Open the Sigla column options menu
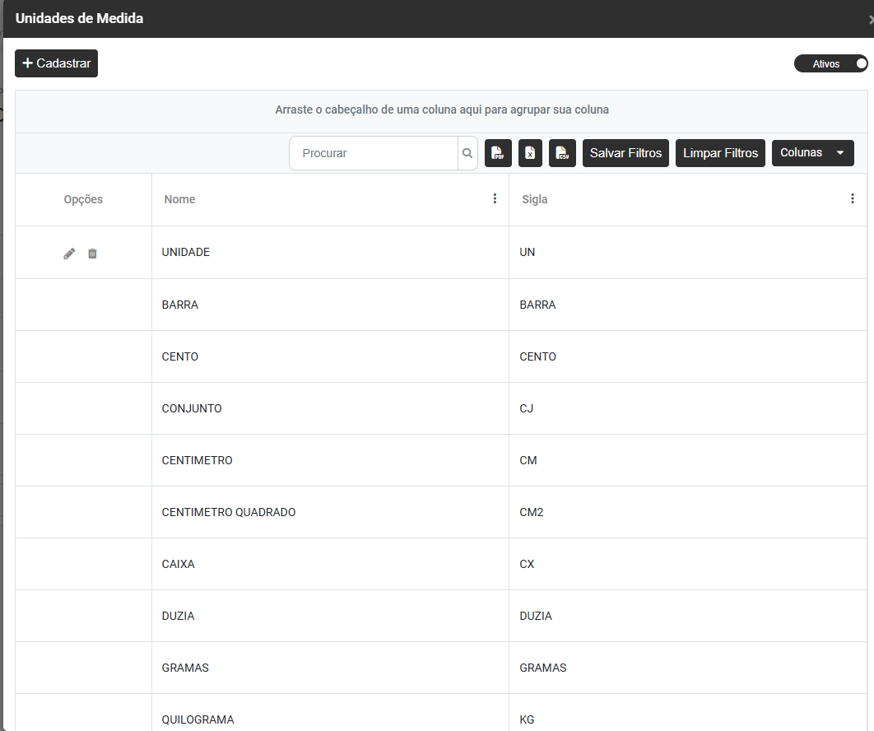 [x=852, y=198]
